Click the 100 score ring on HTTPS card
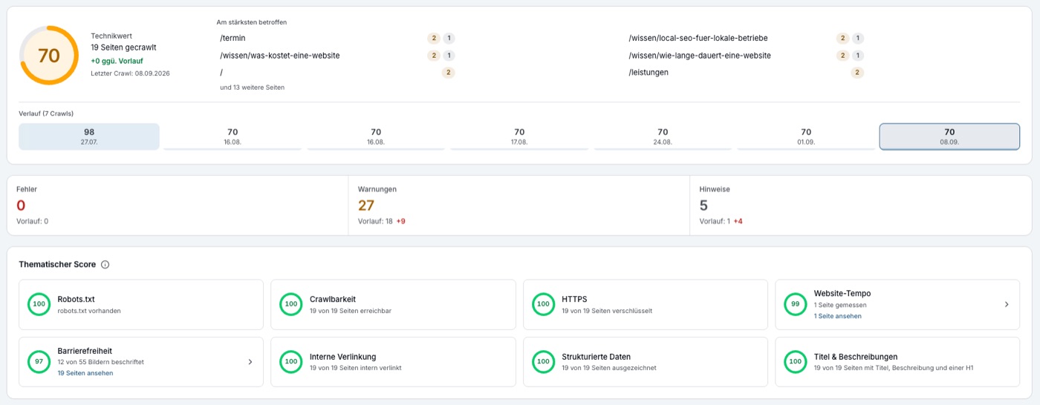Viewport: 1040px width, 405px height. [x=543, y=304]
